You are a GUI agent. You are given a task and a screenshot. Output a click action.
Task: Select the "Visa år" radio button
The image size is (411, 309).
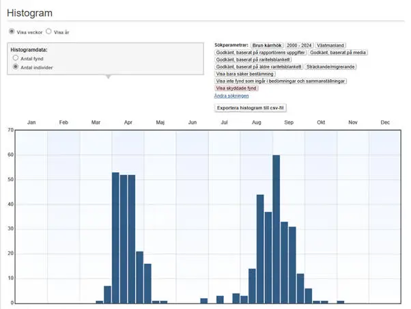click(48, 31)
